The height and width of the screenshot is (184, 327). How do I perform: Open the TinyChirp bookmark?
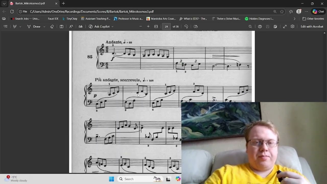[x=69, y=19]
